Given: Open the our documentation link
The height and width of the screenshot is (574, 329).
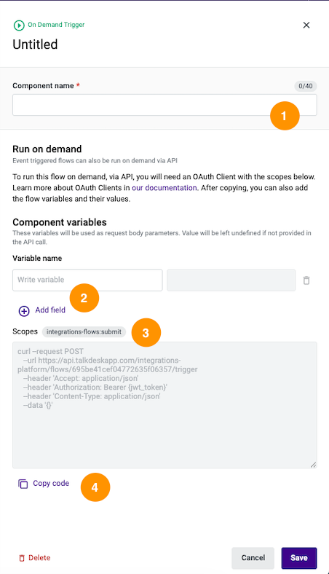Looking at the screenshot, I should click(x=164, y=188).
